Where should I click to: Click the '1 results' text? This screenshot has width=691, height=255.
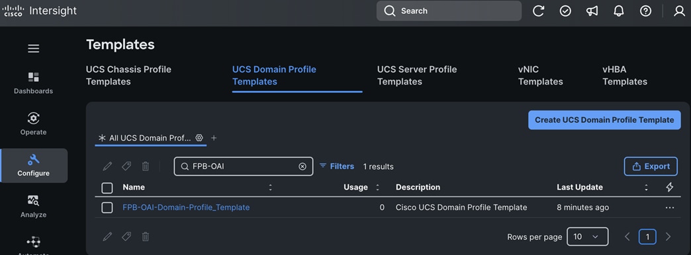(378, 166)
